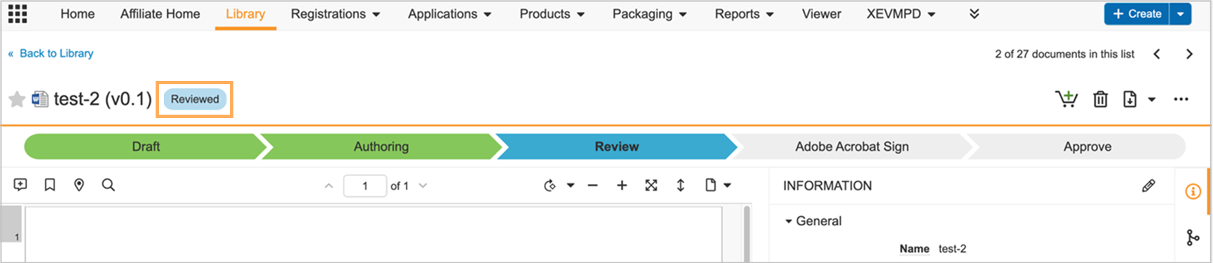Toggle fit-to-page fullscreen view
The height and width of the screenshot is (263, 1213).
[651, 185]
